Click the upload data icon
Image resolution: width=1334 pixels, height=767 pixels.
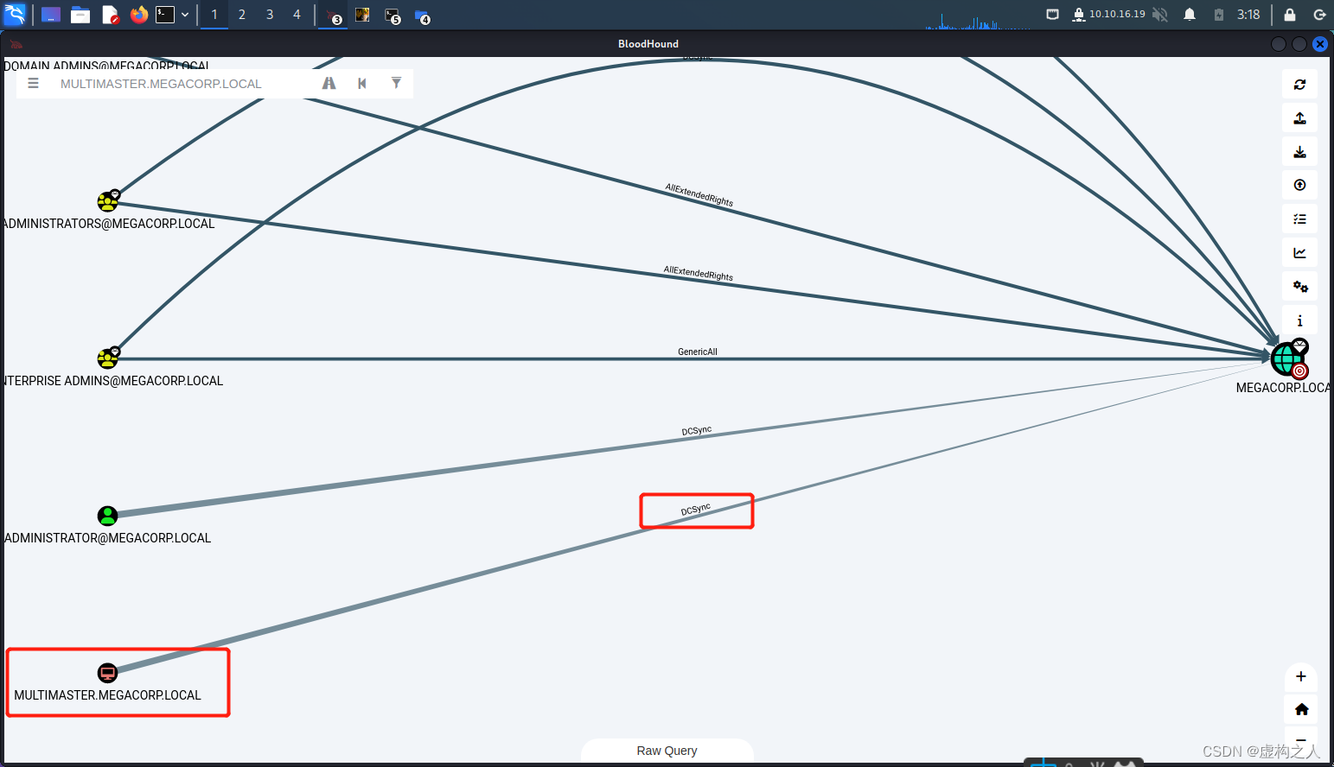[1299, 185]
